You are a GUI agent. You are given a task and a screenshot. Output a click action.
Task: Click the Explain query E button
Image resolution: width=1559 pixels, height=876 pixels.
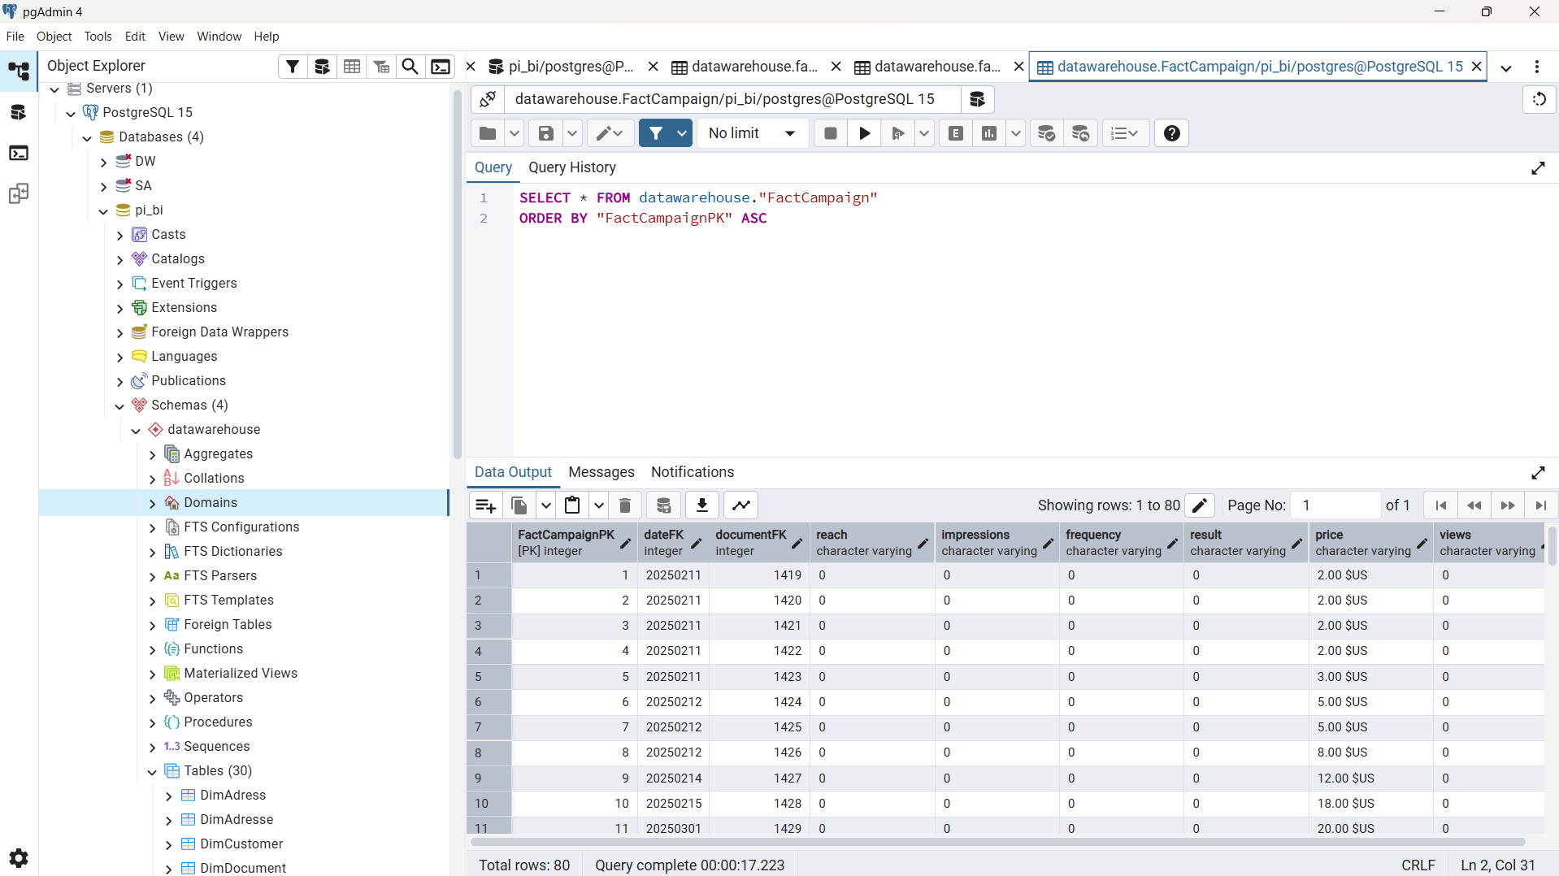click(957, 133)
